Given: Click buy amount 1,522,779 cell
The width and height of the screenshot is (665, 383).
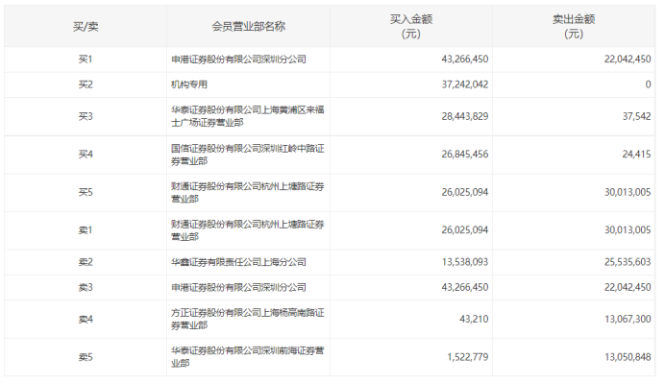Looking at the screenshot, I should coord(468,357).
